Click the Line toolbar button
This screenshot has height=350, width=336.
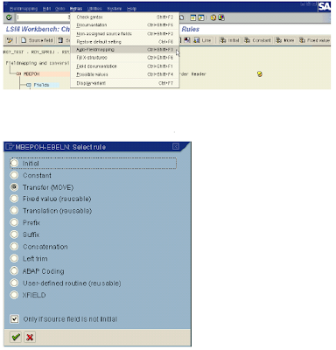pyautogui.click(x=202, y=40)
